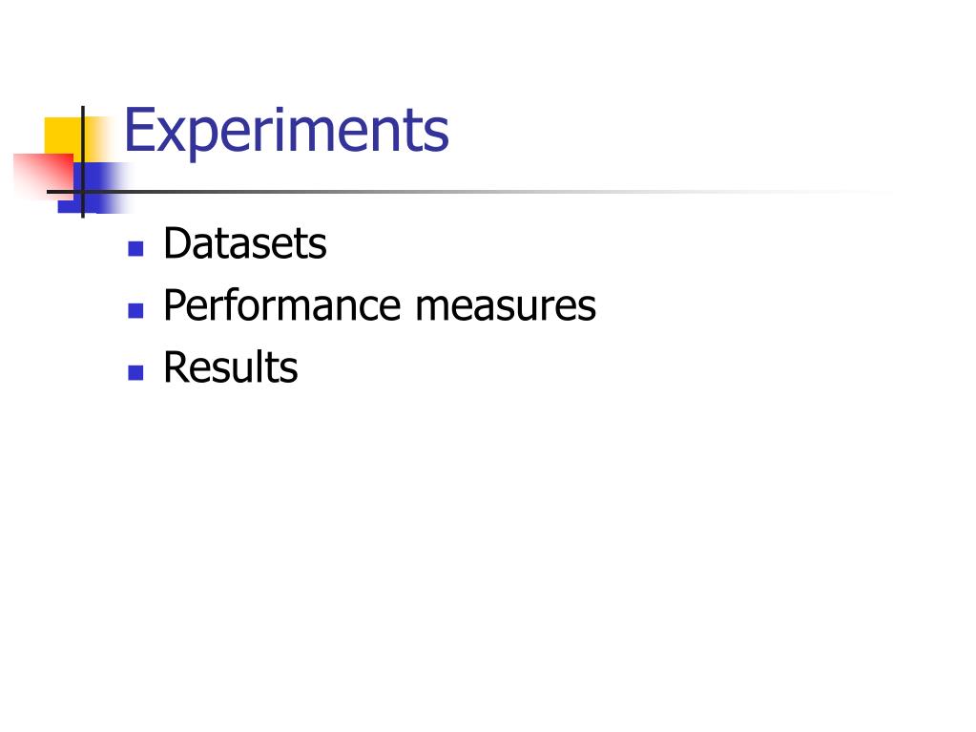Click the fading gray line under the title
976x732 pixels.
(473, 192)
